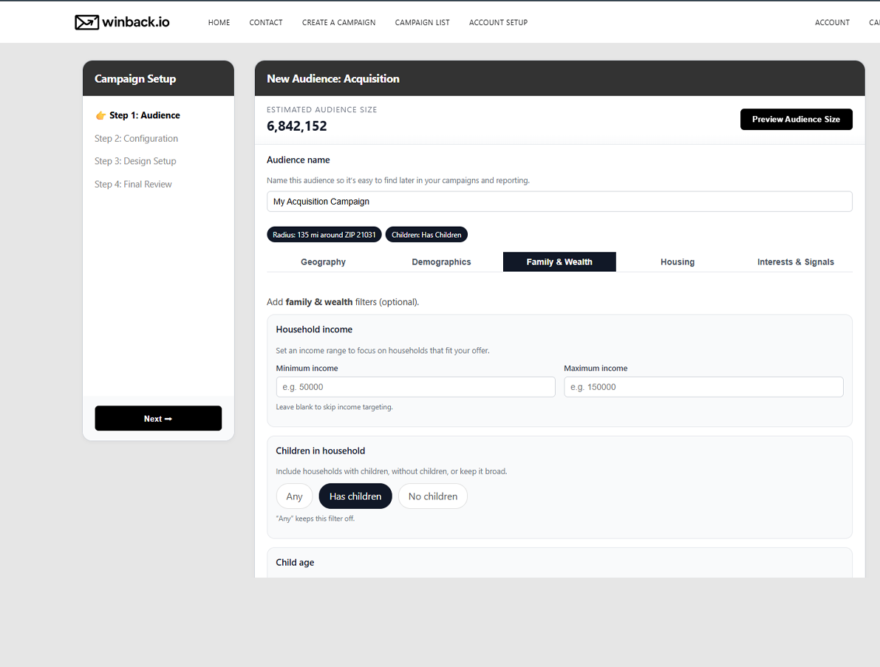Screen dimensions: 880x667
Task: Click the 'Children: Has Children' filter chip
Action: 426,234
